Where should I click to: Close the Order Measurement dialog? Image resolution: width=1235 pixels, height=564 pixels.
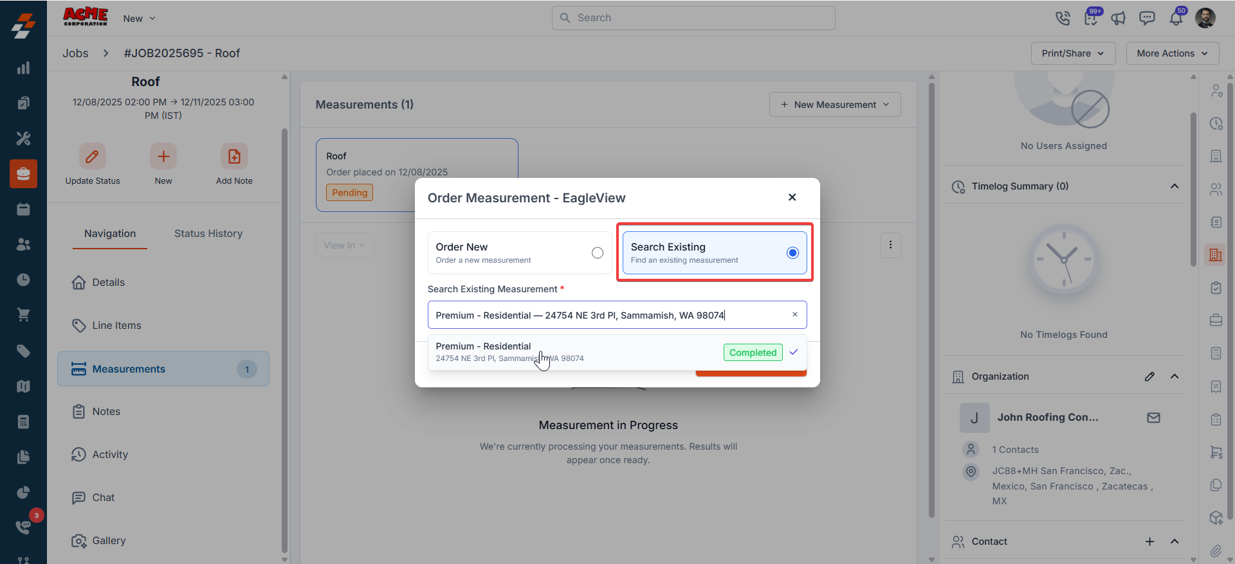(x=792, y=197)
